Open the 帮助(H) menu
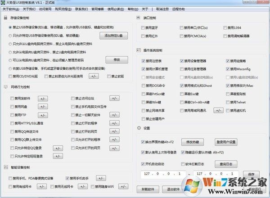Image resolution: width=270 pixels, height=198 pixels. click(x=133, y=9)
